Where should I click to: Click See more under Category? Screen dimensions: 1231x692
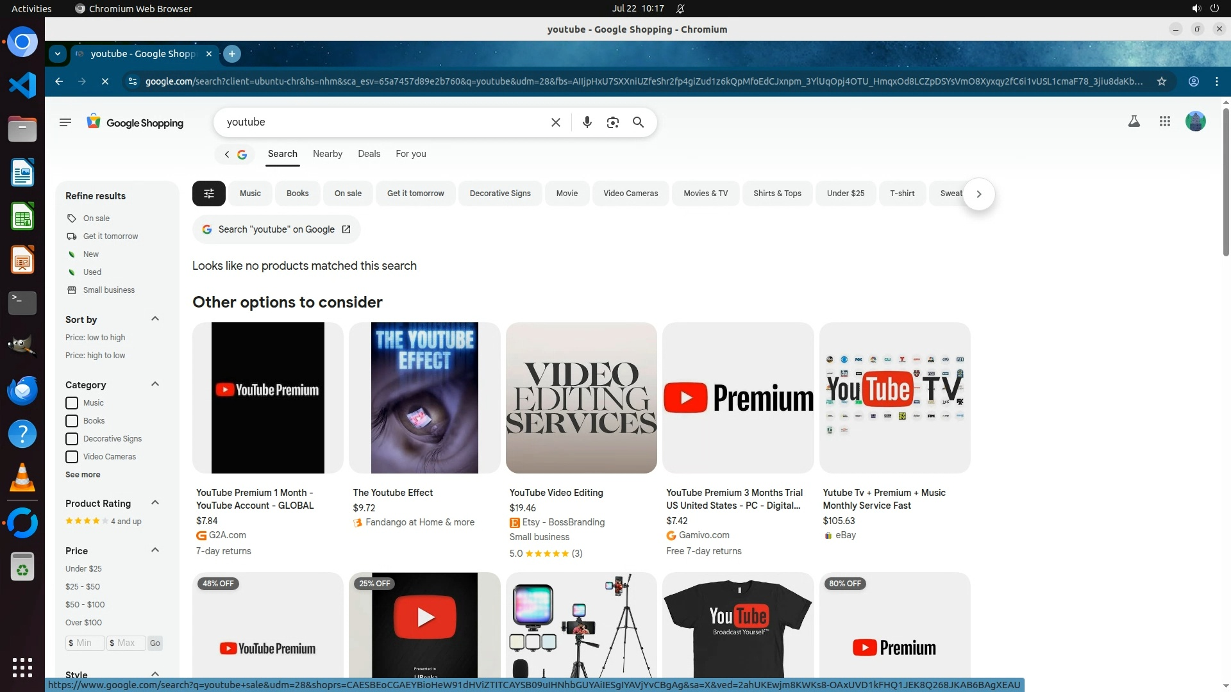[x=83, y=475]
